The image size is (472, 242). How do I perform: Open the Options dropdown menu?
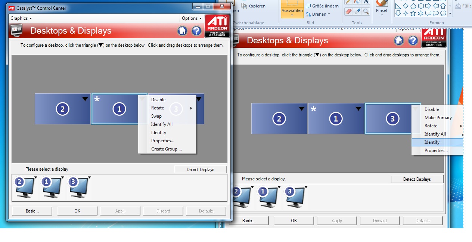tap(192, 18)
